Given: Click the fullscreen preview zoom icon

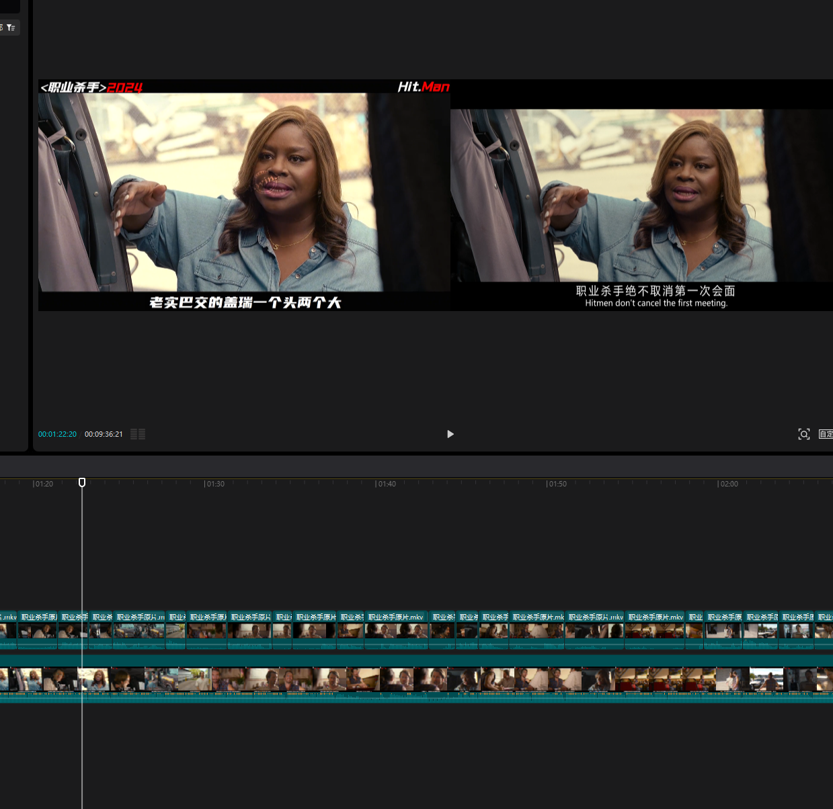Looking at the screenshot, I should pyautogui.click(x=803, y=434).
